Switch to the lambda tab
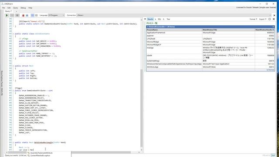The height and width of the screenshot is (157, 279). (x=155, y=19)
